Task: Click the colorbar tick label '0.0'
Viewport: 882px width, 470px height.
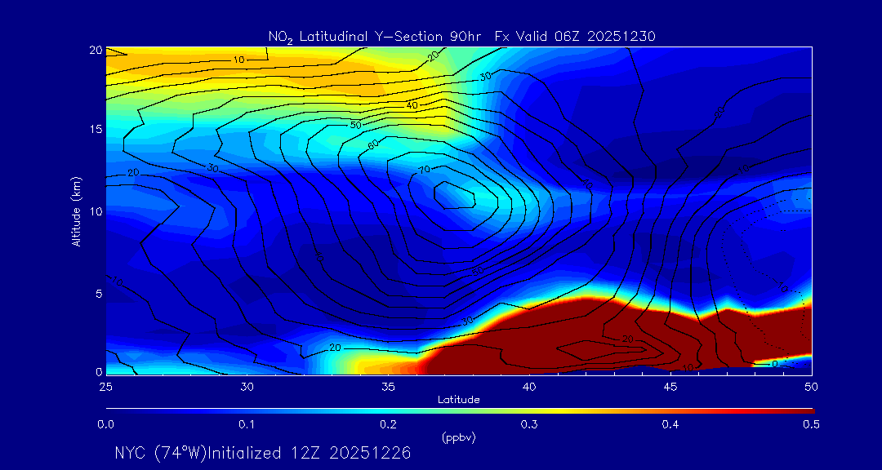Action: (x=105, y=425)
